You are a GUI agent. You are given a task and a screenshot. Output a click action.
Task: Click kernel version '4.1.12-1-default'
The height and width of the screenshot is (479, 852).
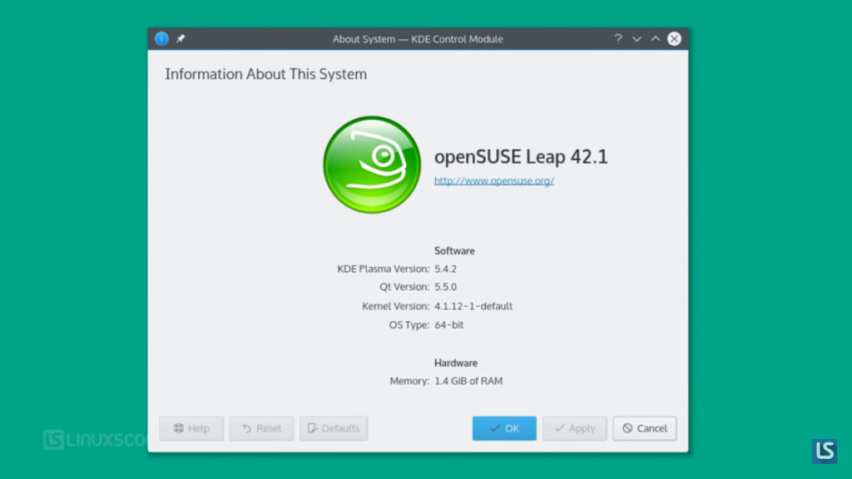(x=473, y=306)
